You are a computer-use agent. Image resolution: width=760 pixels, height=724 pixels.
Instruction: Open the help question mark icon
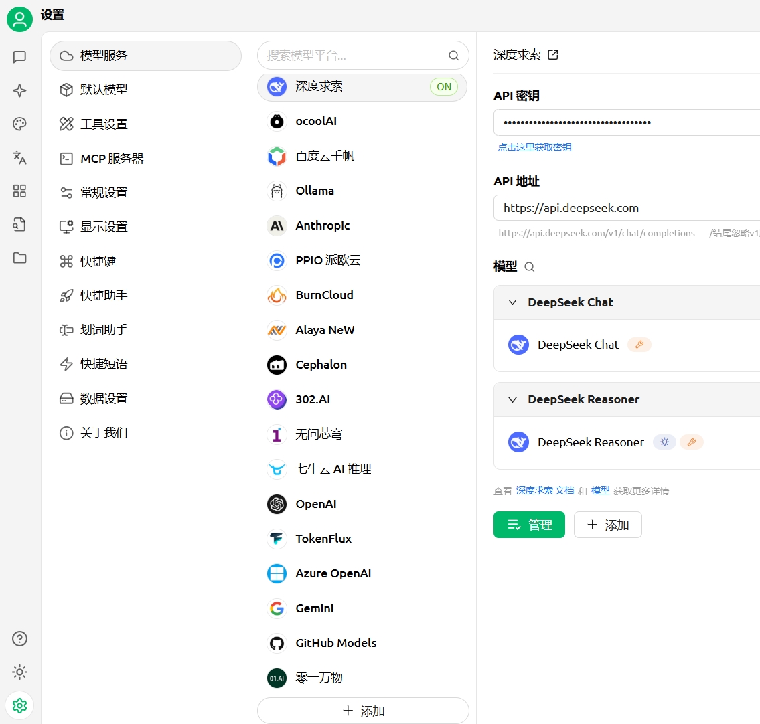(19, 639)
